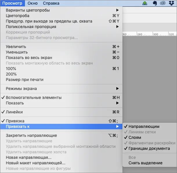This screenshot has height=173, width=177.
Task: Open the Просмотр menu in menu bar
Action: click(12, 3)
